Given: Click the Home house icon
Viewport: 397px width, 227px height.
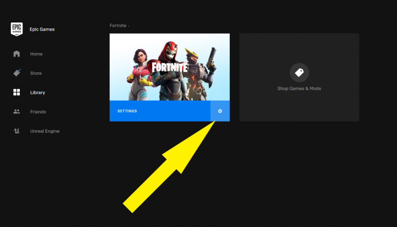Looking at the screenshot, I should click(17, 54).
